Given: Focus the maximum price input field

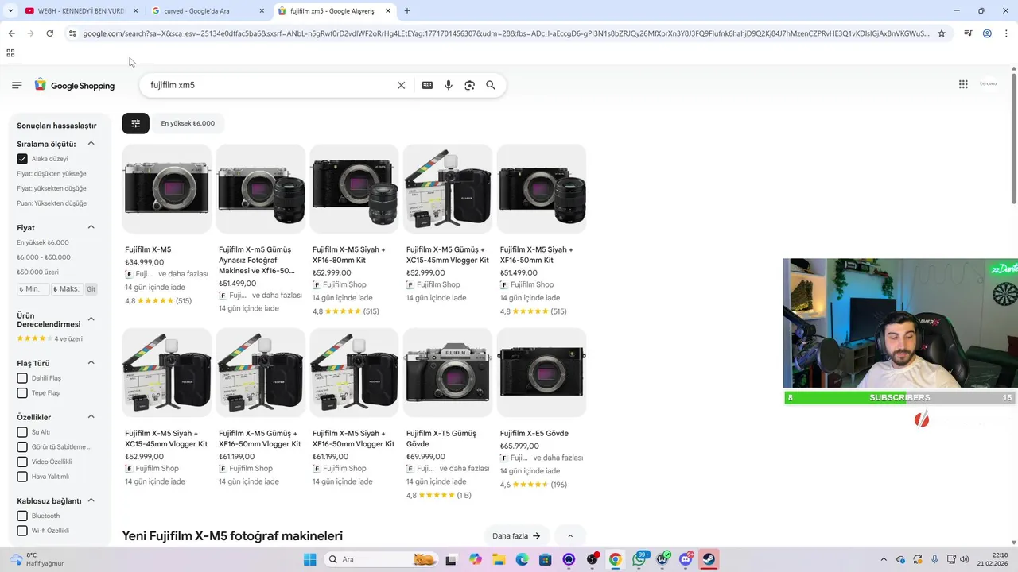Looking at the screenshot, I should [66, 289].
